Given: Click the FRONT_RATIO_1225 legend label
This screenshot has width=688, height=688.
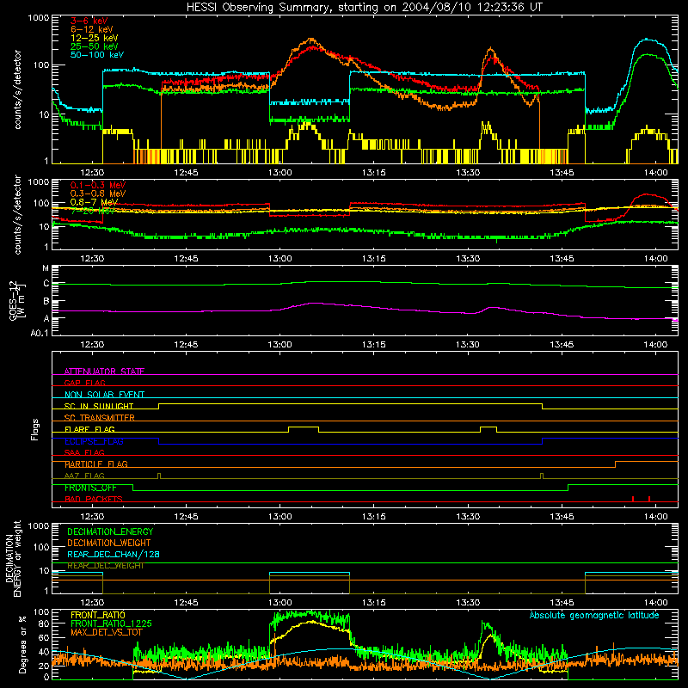Looking at the screenshot, I should [x=111, y=623].
